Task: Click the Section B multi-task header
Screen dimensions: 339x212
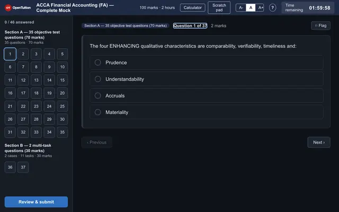Action: coord(28,148)
